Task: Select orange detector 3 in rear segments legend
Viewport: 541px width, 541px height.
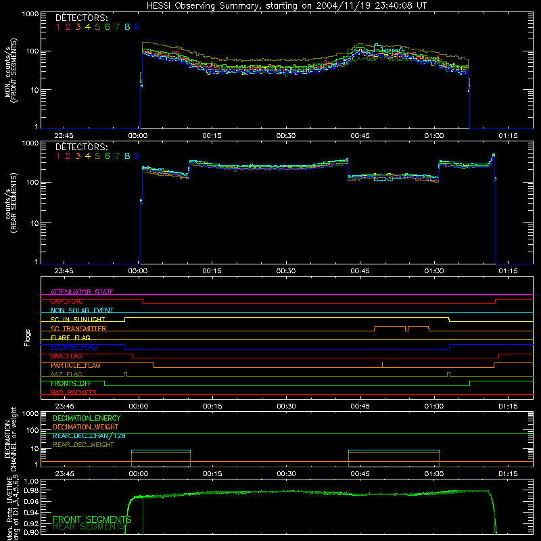Action: click(78, 156)
